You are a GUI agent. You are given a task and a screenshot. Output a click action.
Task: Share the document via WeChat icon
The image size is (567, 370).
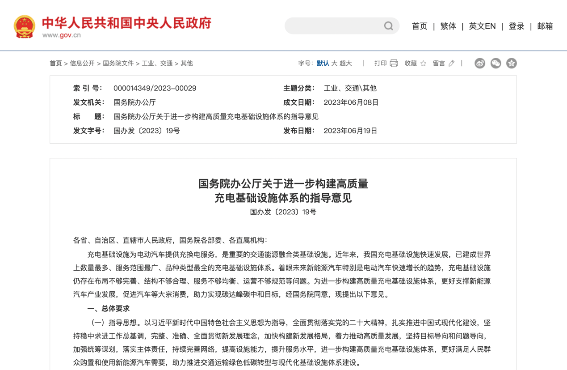click(x=496, y=64)
